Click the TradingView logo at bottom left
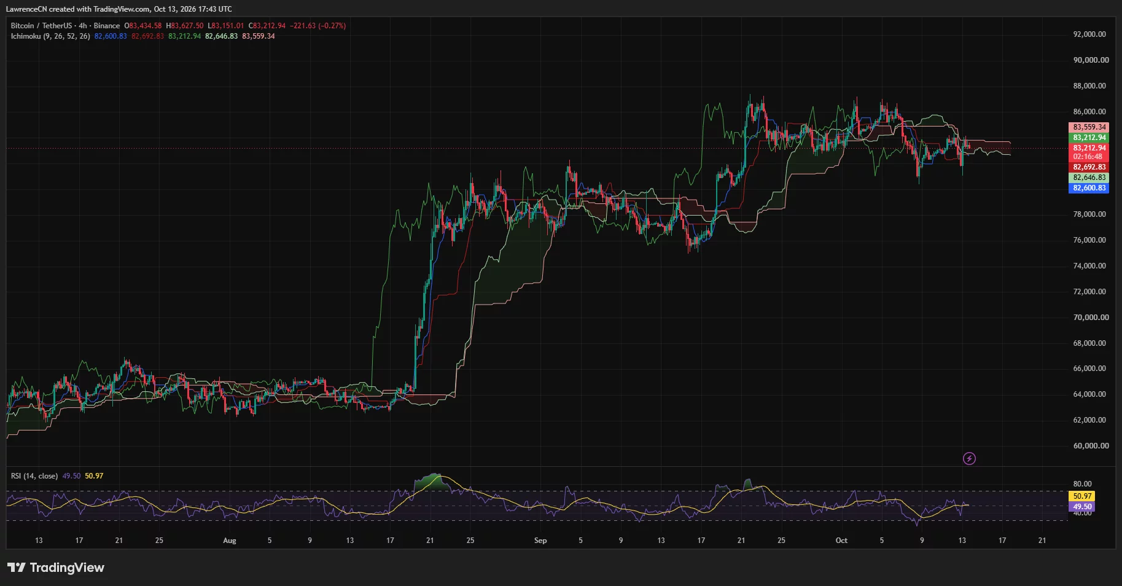1122x586 pixels. pyautogui.click(x=56, y=568)
